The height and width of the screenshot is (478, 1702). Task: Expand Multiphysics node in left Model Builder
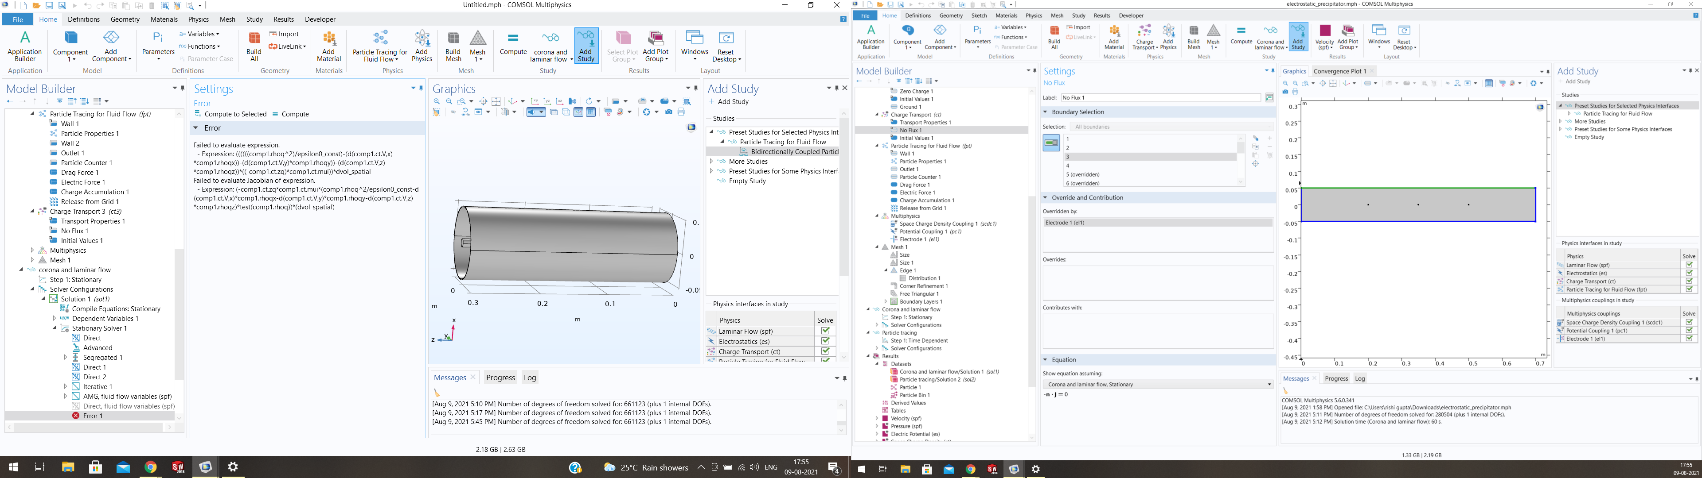point(32,250)
